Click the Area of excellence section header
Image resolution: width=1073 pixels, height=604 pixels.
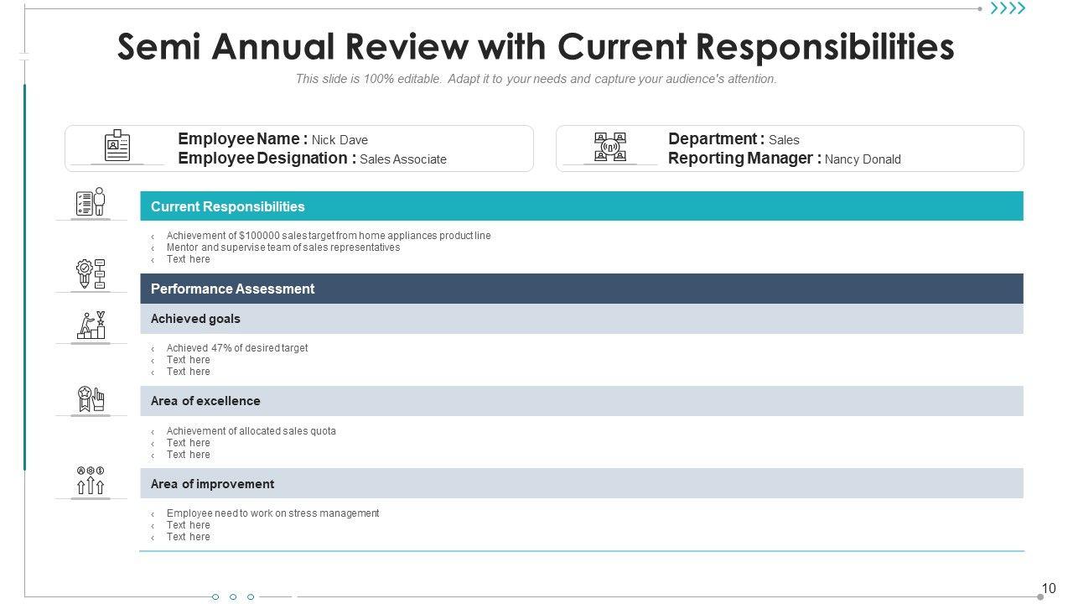pyautogui.click(x=582, y=401)
